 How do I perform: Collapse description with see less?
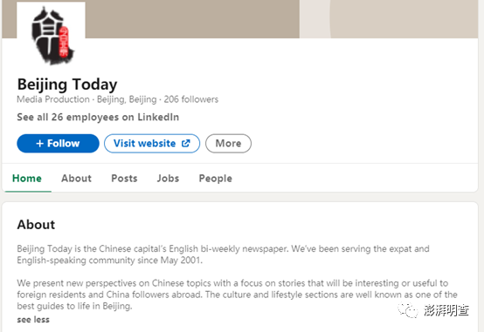[33, 320]
